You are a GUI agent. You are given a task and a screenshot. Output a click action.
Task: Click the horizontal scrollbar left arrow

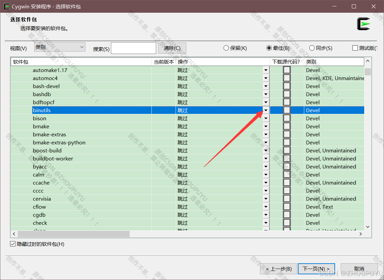pos(14,234)
